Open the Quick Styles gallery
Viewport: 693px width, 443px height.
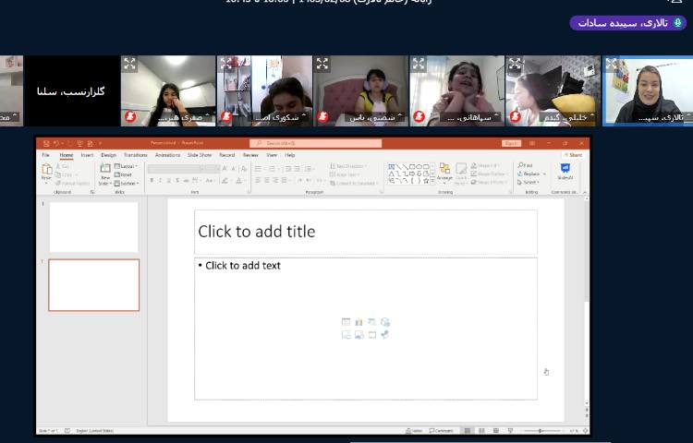pyautogui.click(x=461, y=174)
